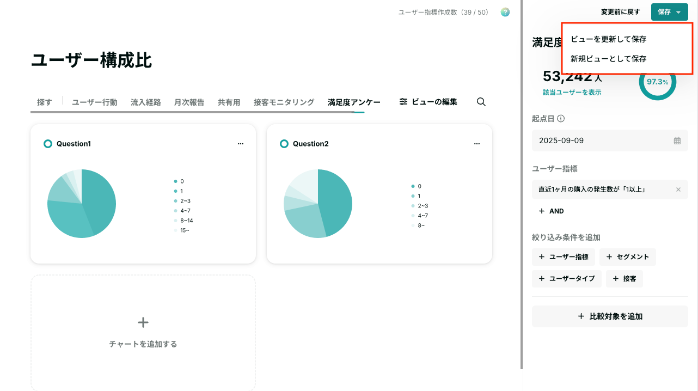This screenshot has height=391, width=698.
Task: Click the plus icon to add chart
Action: click(x=143, y=322)
